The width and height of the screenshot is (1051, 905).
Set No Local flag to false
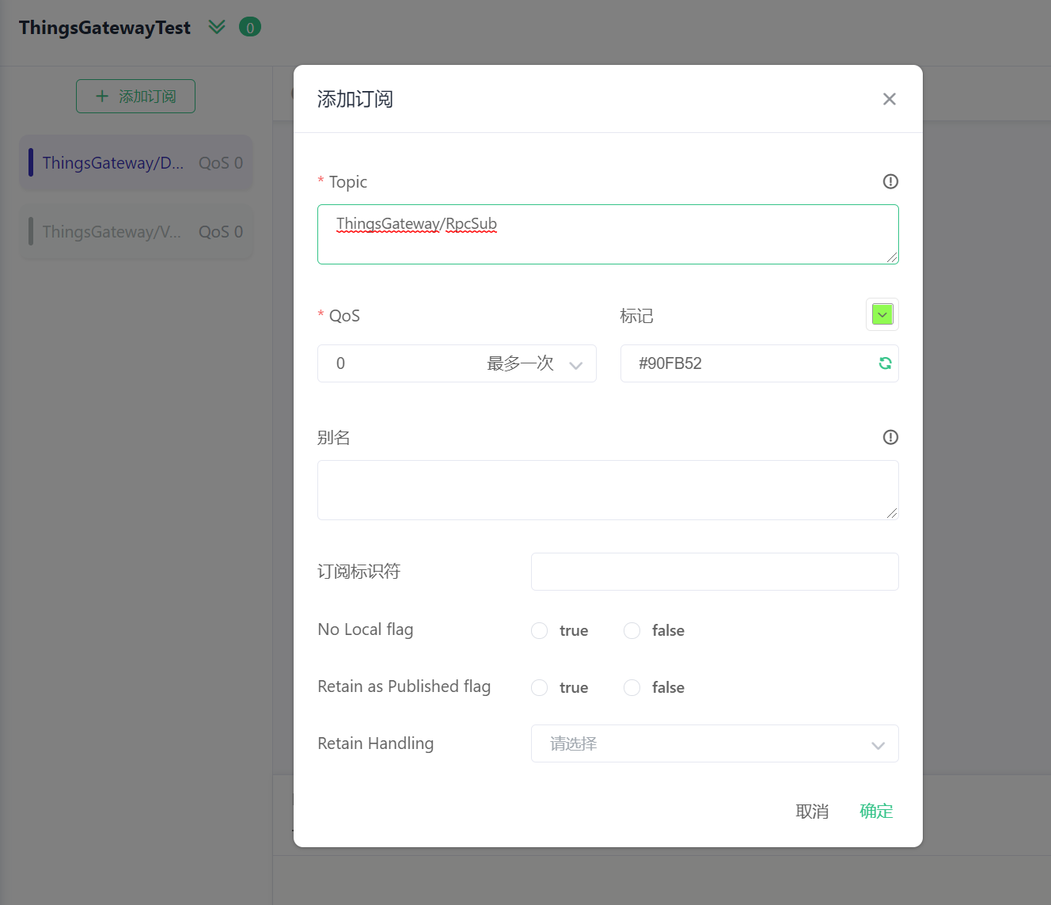tap(632, 631)
